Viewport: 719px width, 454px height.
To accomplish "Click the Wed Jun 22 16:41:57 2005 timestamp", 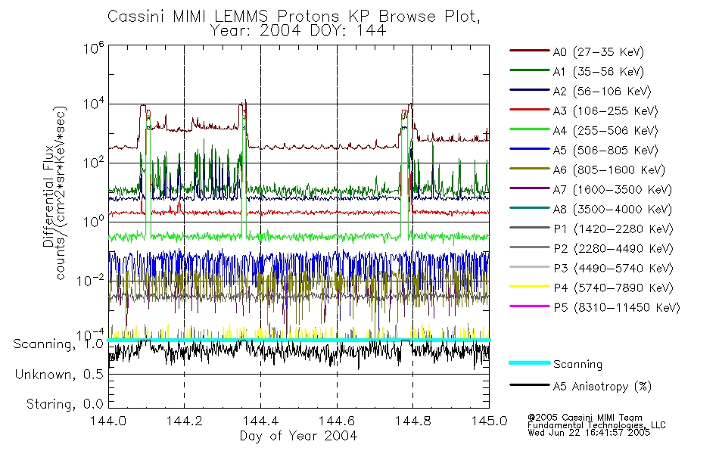I will click(589, 433).
